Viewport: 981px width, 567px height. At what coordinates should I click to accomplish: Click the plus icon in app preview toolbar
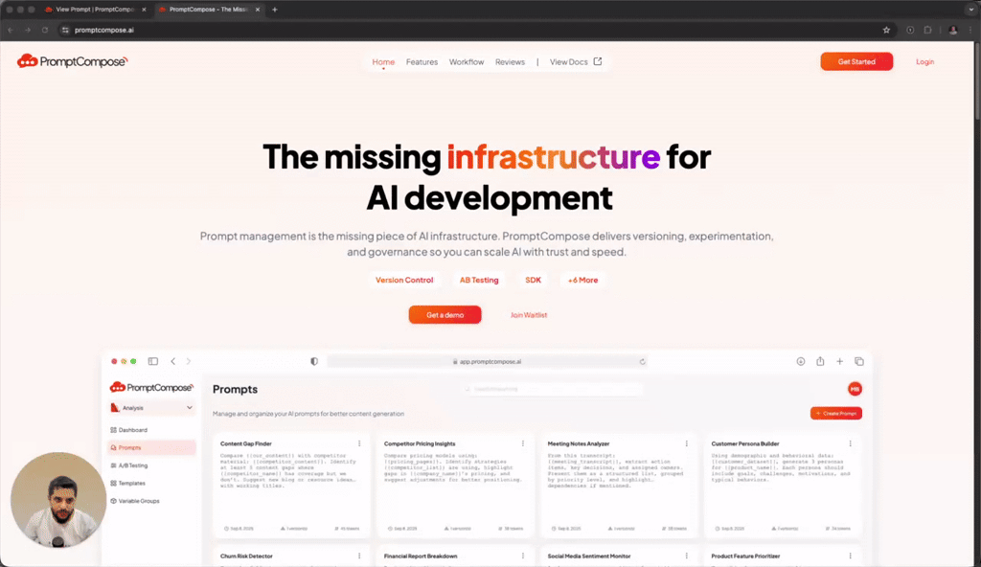(x=839, y=361)
